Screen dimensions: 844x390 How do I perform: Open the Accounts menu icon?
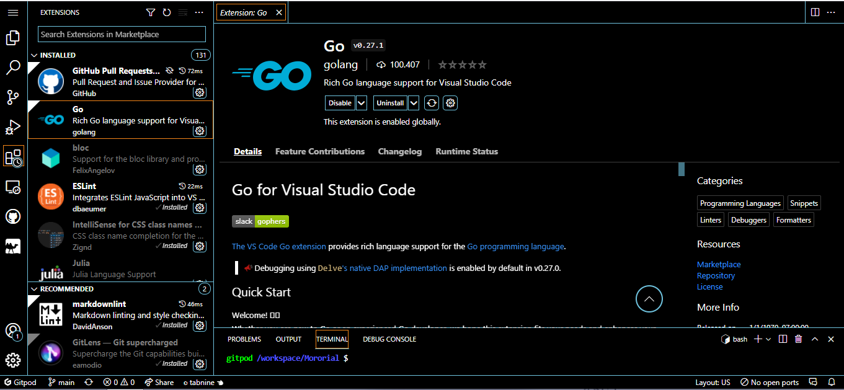tap(13, 332)
